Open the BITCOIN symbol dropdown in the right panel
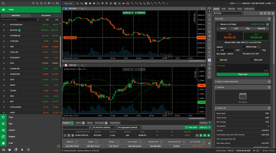 coord(228,13)
